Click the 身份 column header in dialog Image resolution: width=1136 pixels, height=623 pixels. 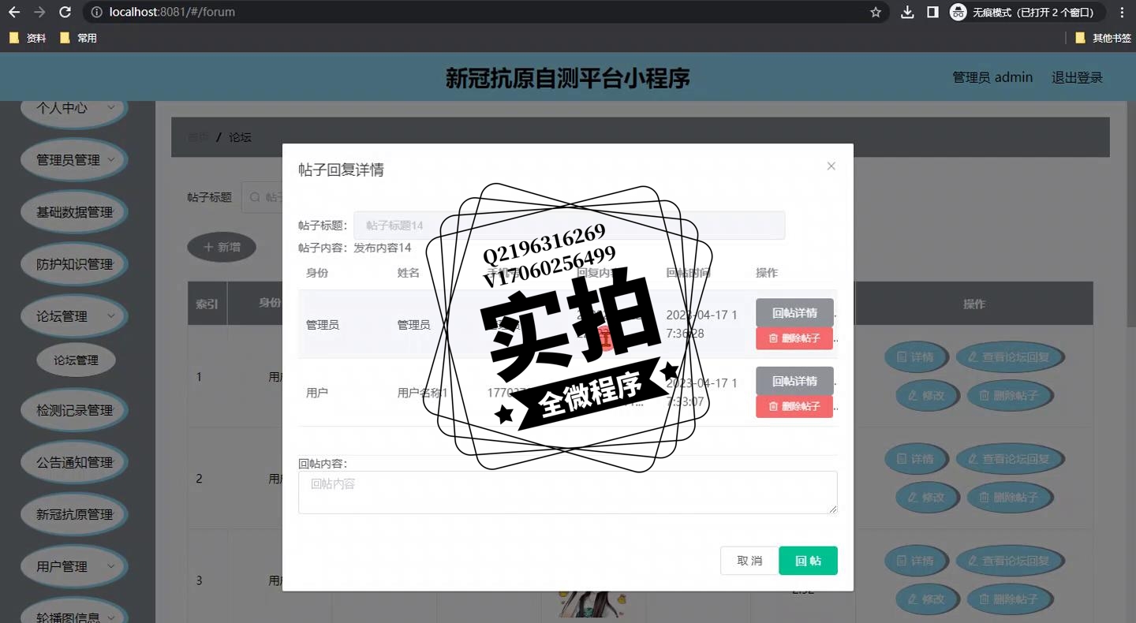pos(317,272)
